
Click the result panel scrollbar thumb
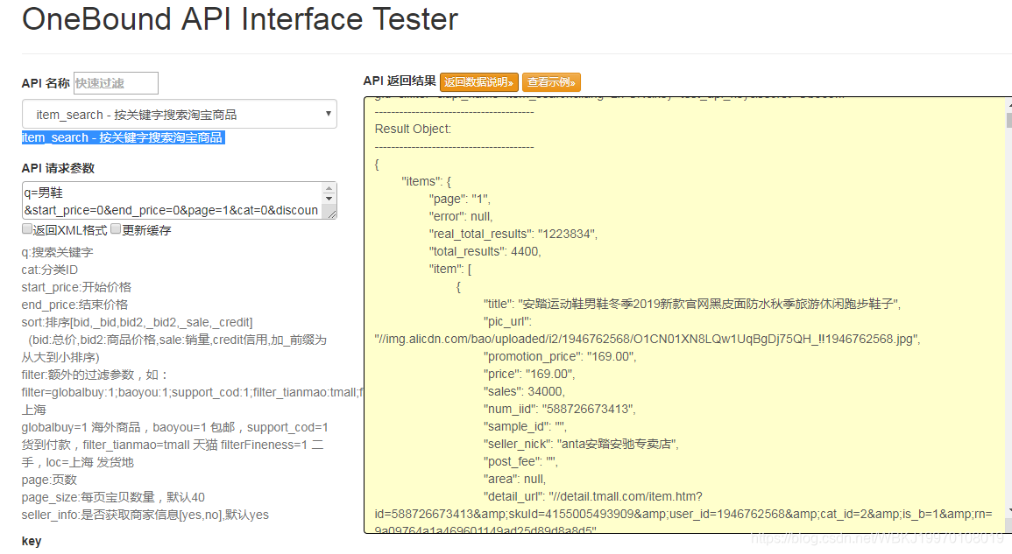(1008, 120)
